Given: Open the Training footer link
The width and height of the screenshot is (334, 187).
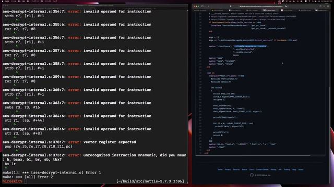Looking at the screenshot, I should point(287,170).
